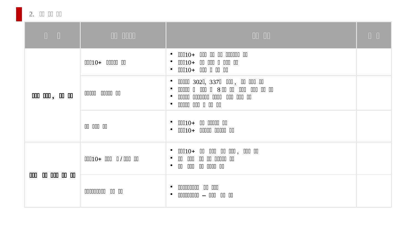Viewport: 416px width, 234px height.
Task: Select the upper merged first-column cell with a comma
Action: [x=52, y=96]
